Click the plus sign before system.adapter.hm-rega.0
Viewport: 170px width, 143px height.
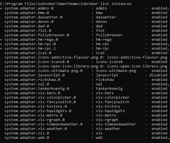point(1,40)
